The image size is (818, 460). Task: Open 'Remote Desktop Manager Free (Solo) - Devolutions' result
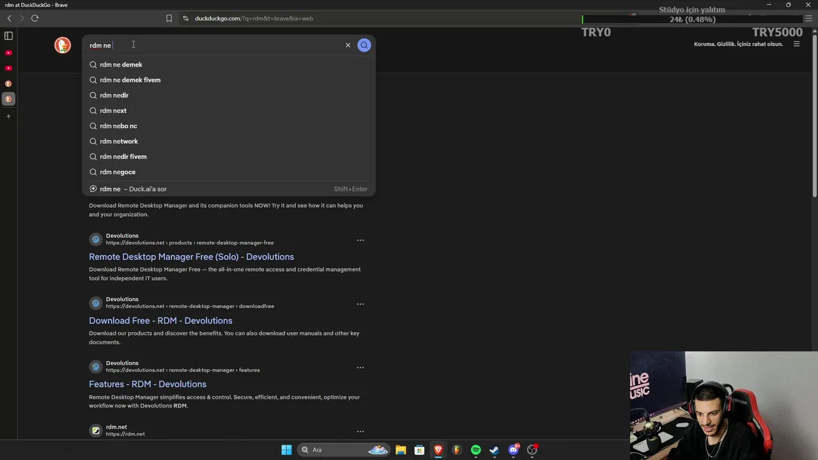[x=191, y=257]
